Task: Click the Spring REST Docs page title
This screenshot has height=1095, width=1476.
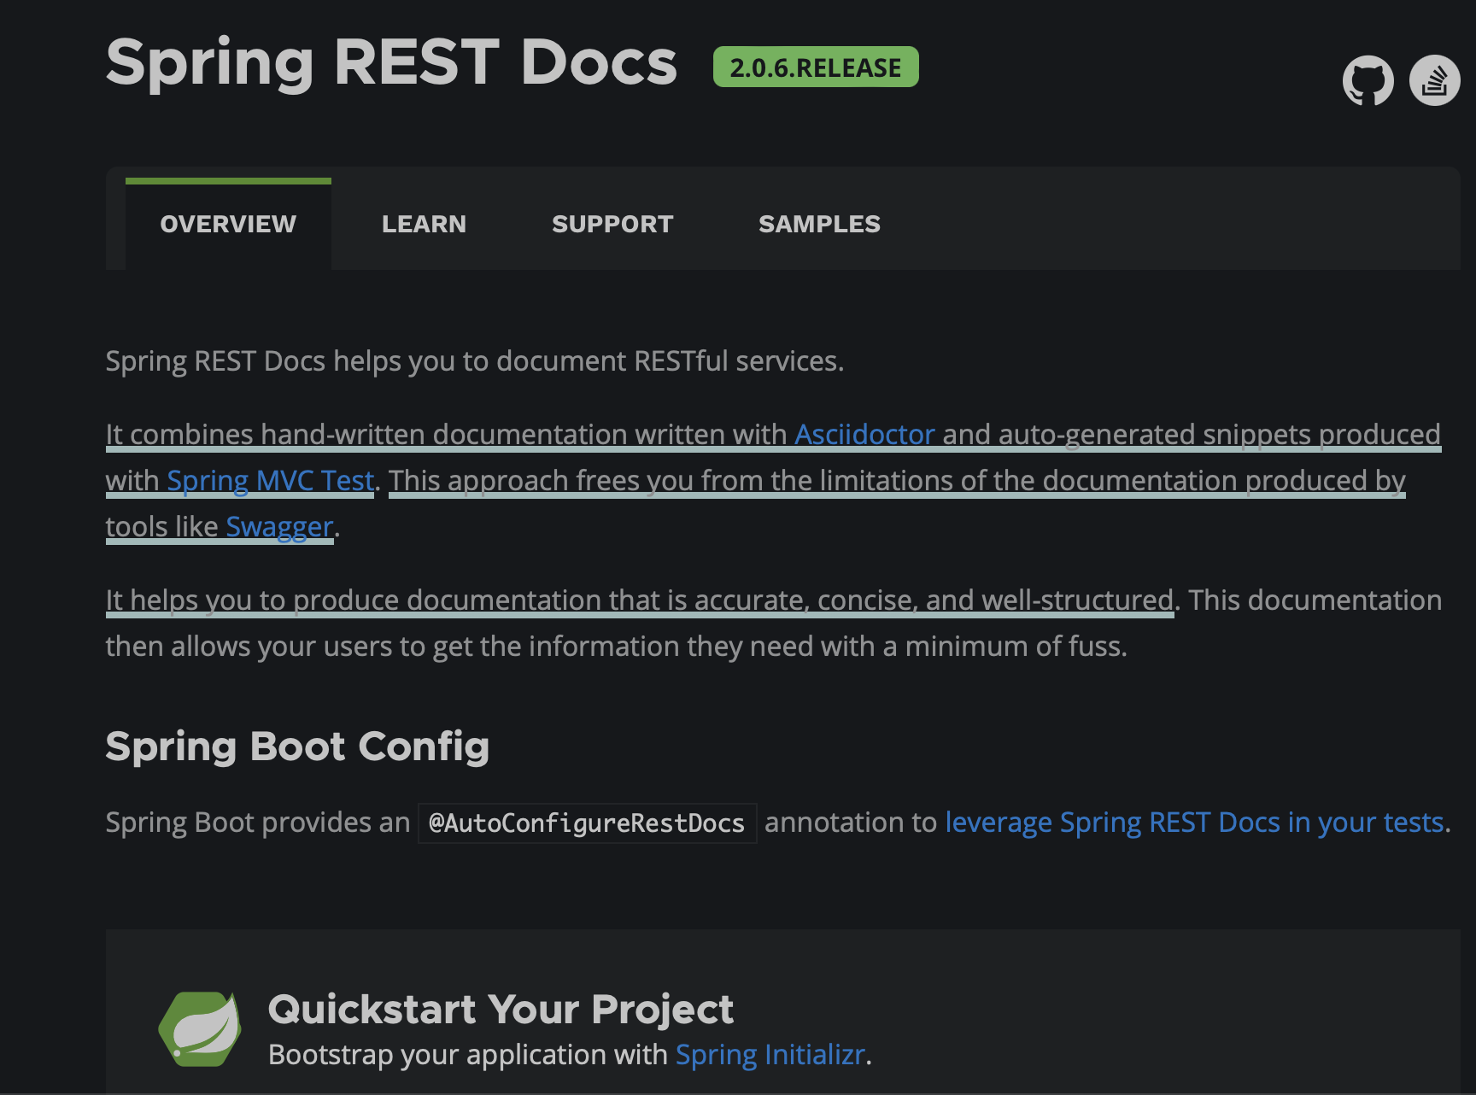Action: [x=391, y=62]
